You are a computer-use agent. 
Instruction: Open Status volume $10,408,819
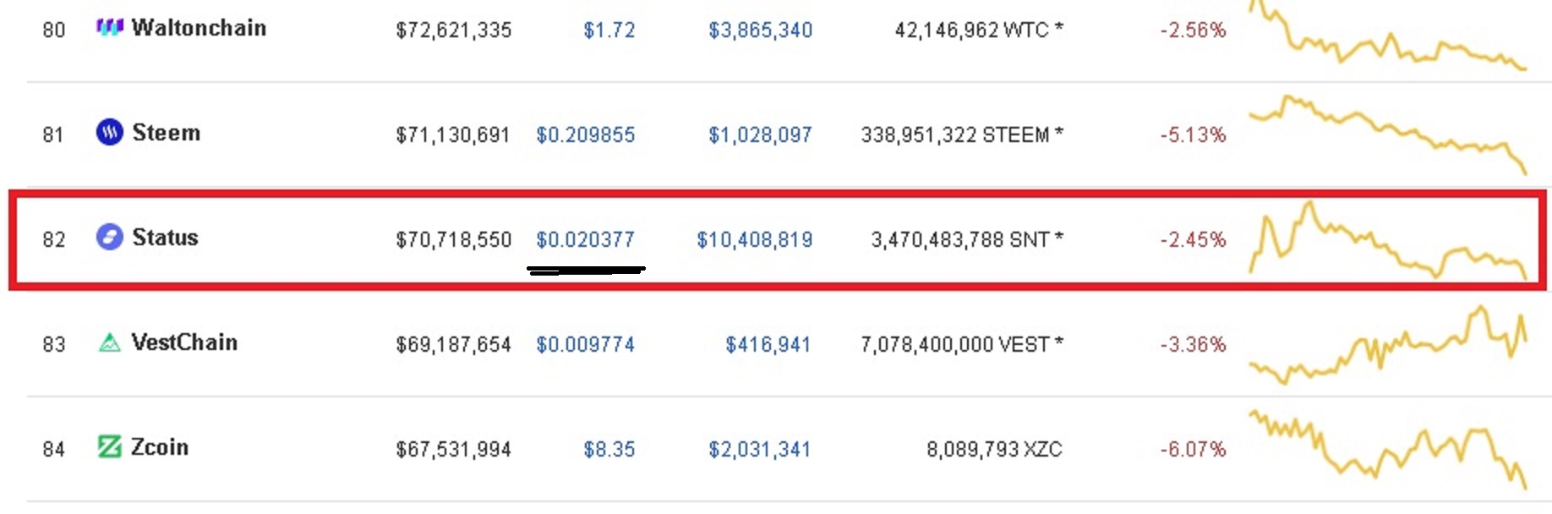(x=754, y=240)
